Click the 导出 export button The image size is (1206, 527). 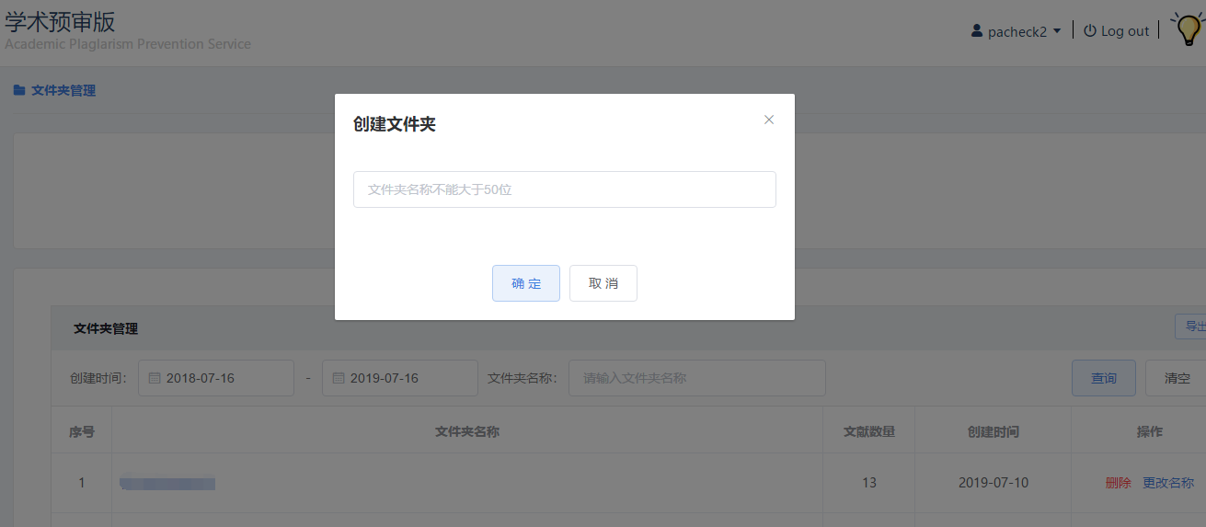(1191, 327)
